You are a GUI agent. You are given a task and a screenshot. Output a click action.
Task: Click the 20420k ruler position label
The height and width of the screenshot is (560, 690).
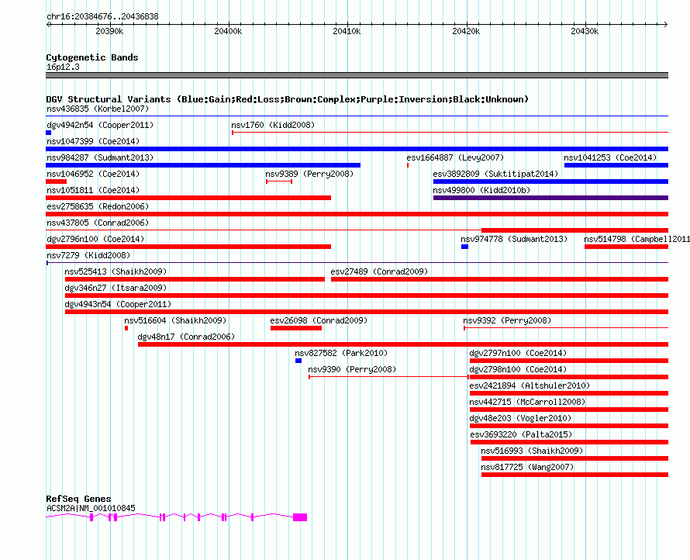click(x=466, y=31)
